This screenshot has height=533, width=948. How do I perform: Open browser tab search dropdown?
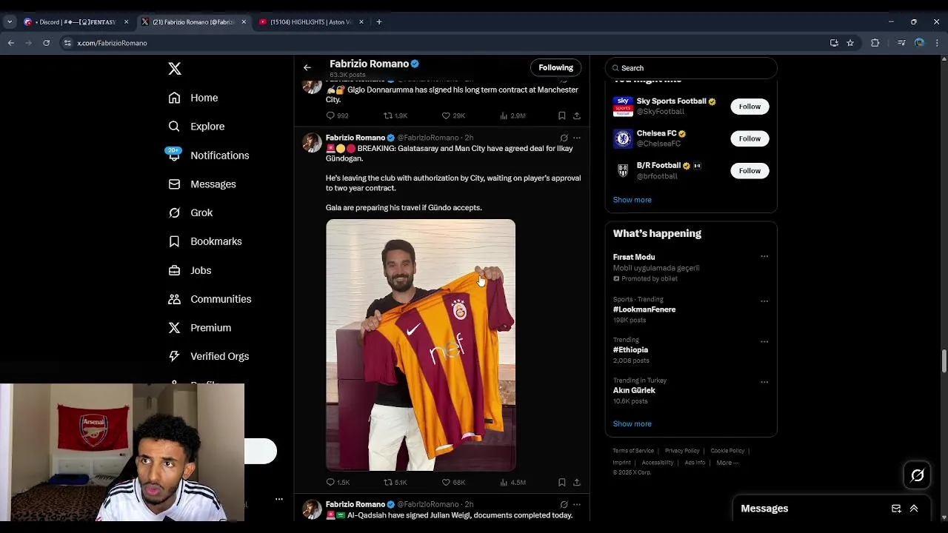10,22
